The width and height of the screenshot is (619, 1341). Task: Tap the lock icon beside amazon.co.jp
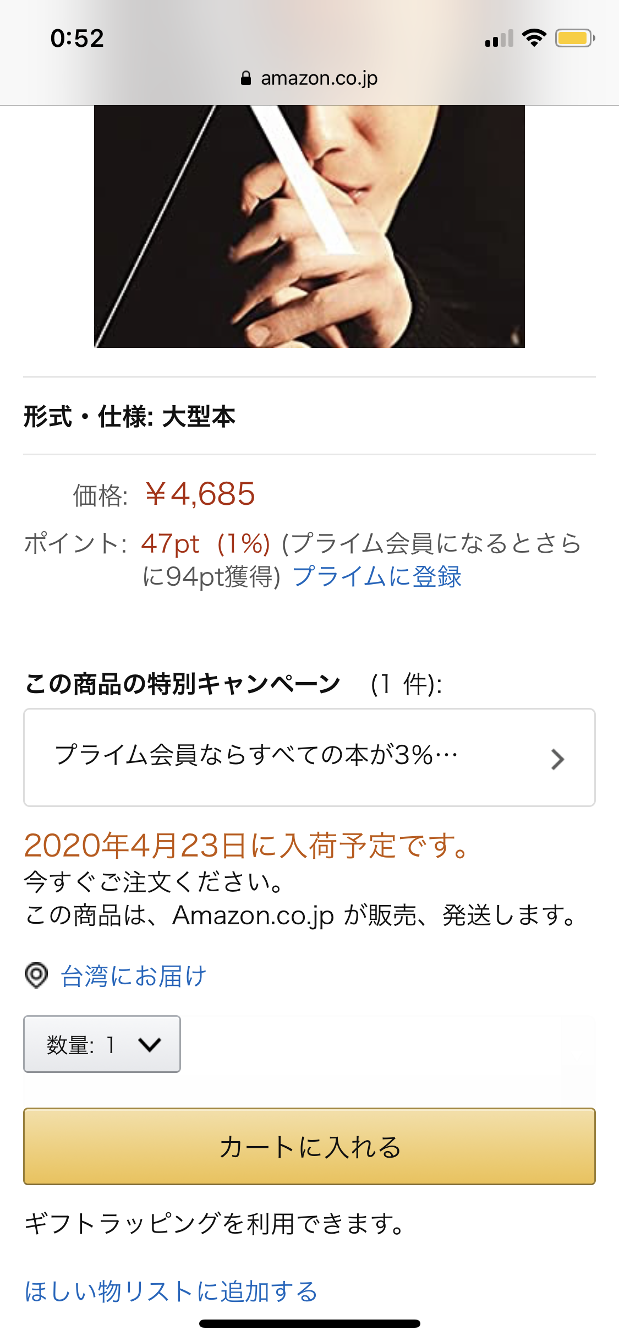pos(246,78)
